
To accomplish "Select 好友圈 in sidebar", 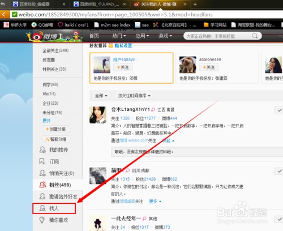I will pyautogui.click(x=49, y=60).
